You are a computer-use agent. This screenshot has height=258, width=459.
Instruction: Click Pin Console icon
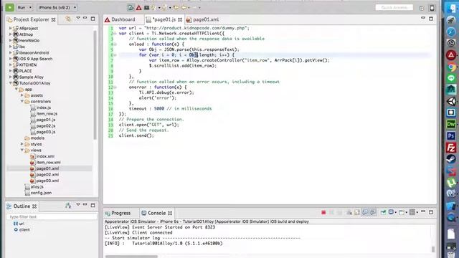pyautogui.click(x=383, y=212)
